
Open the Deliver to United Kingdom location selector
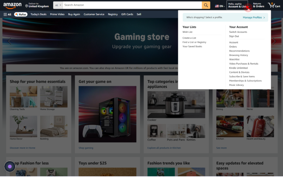(x=37, y=5)
